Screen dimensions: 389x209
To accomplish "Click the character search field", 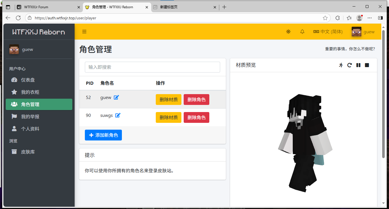I will [x=152, y=67].
